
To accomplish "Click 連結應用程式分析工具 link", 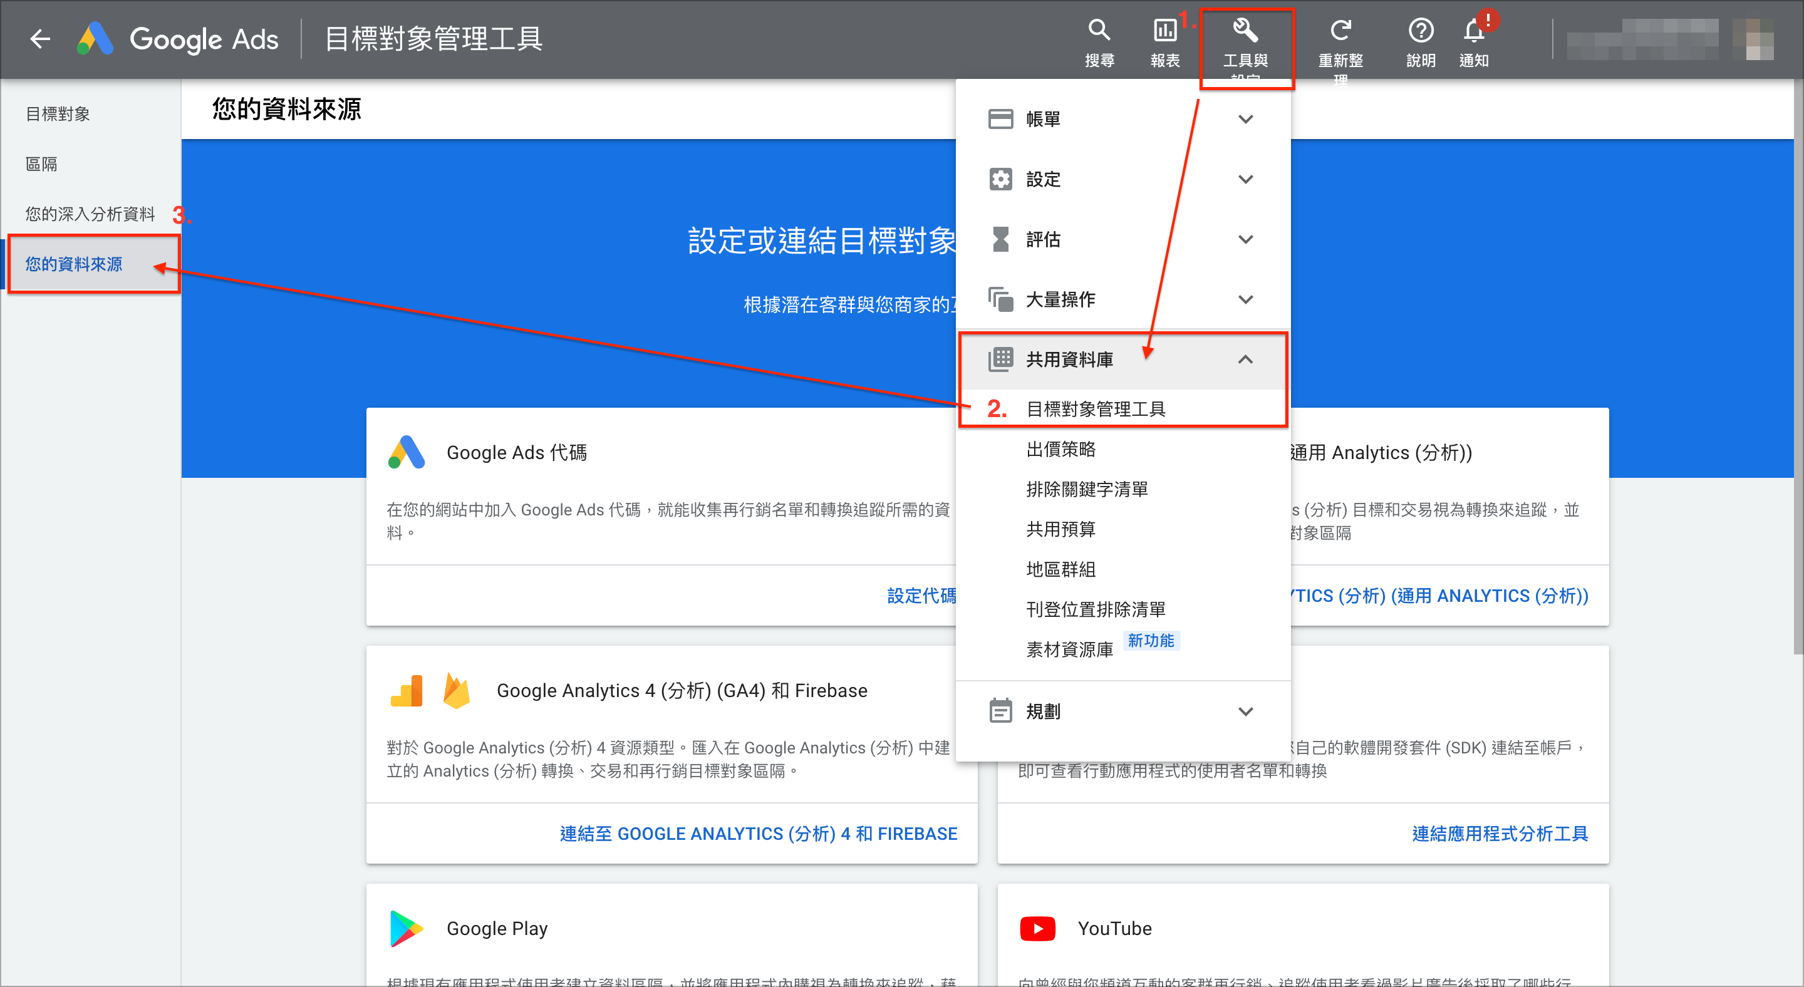I will point(1500,834).
